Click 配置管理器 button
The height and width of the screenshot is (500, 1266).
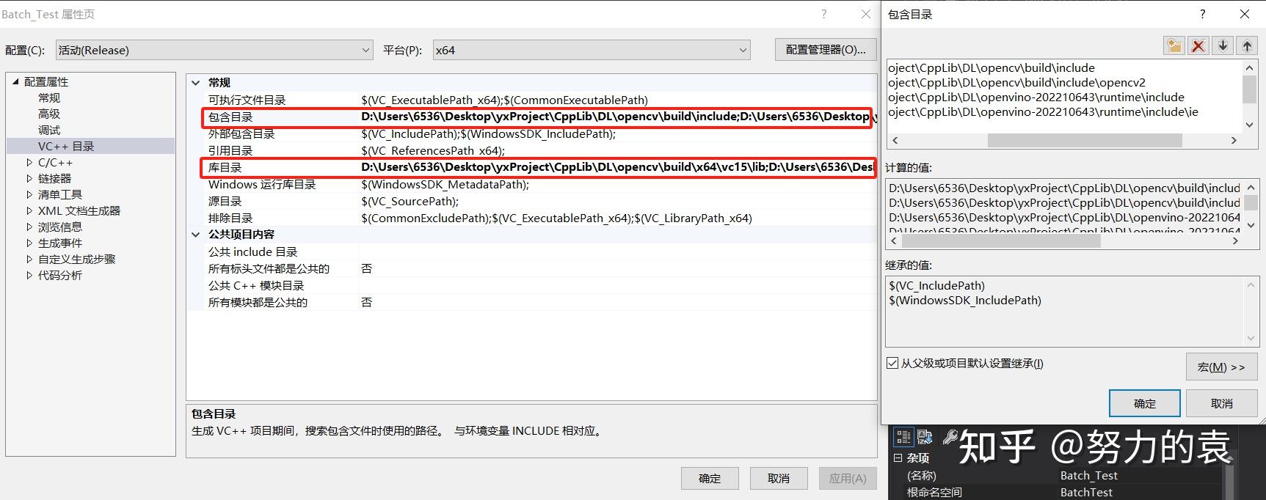point(826,49)
